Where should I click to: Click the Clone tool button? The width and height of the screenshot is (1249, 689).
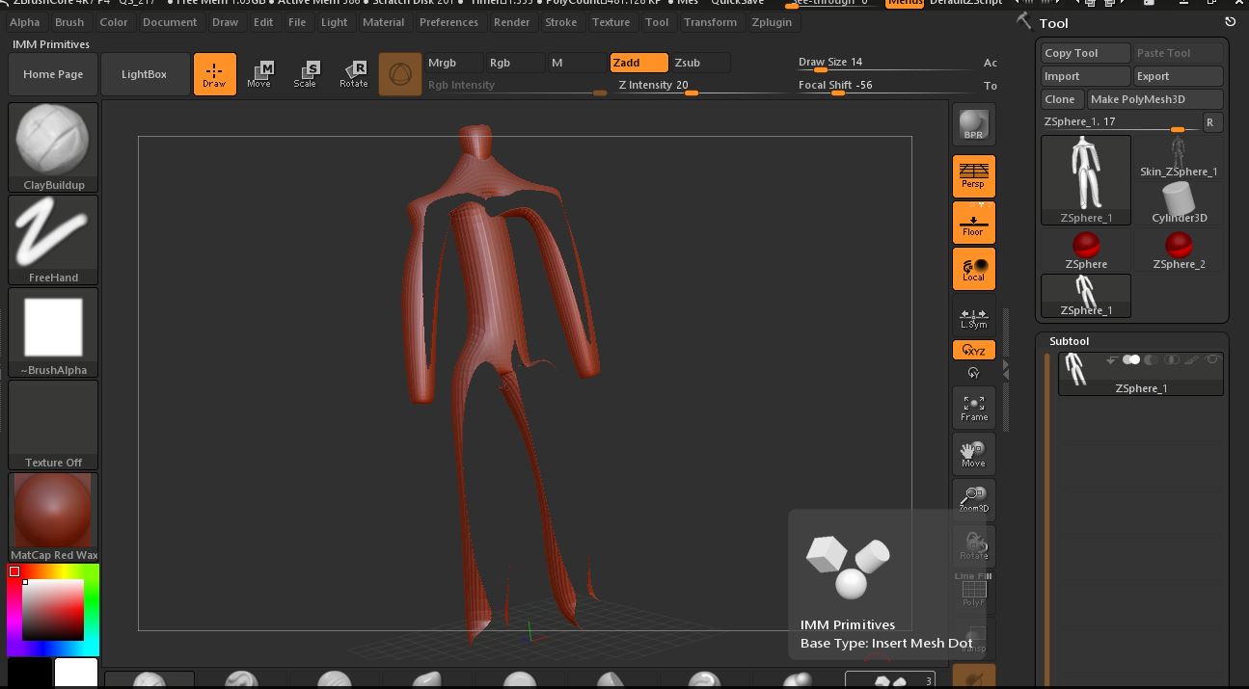(x=1063, y=99)
